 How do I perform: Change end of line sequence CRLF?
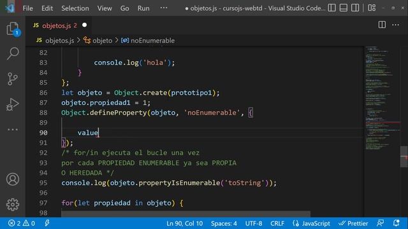tap(277, 223)
